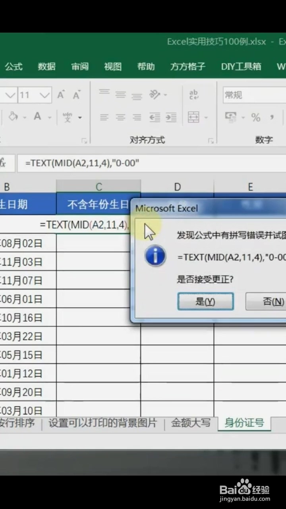The height and width of the screenshot is (509, 286).
Task: Decrease indent
Action: [154, 117]
